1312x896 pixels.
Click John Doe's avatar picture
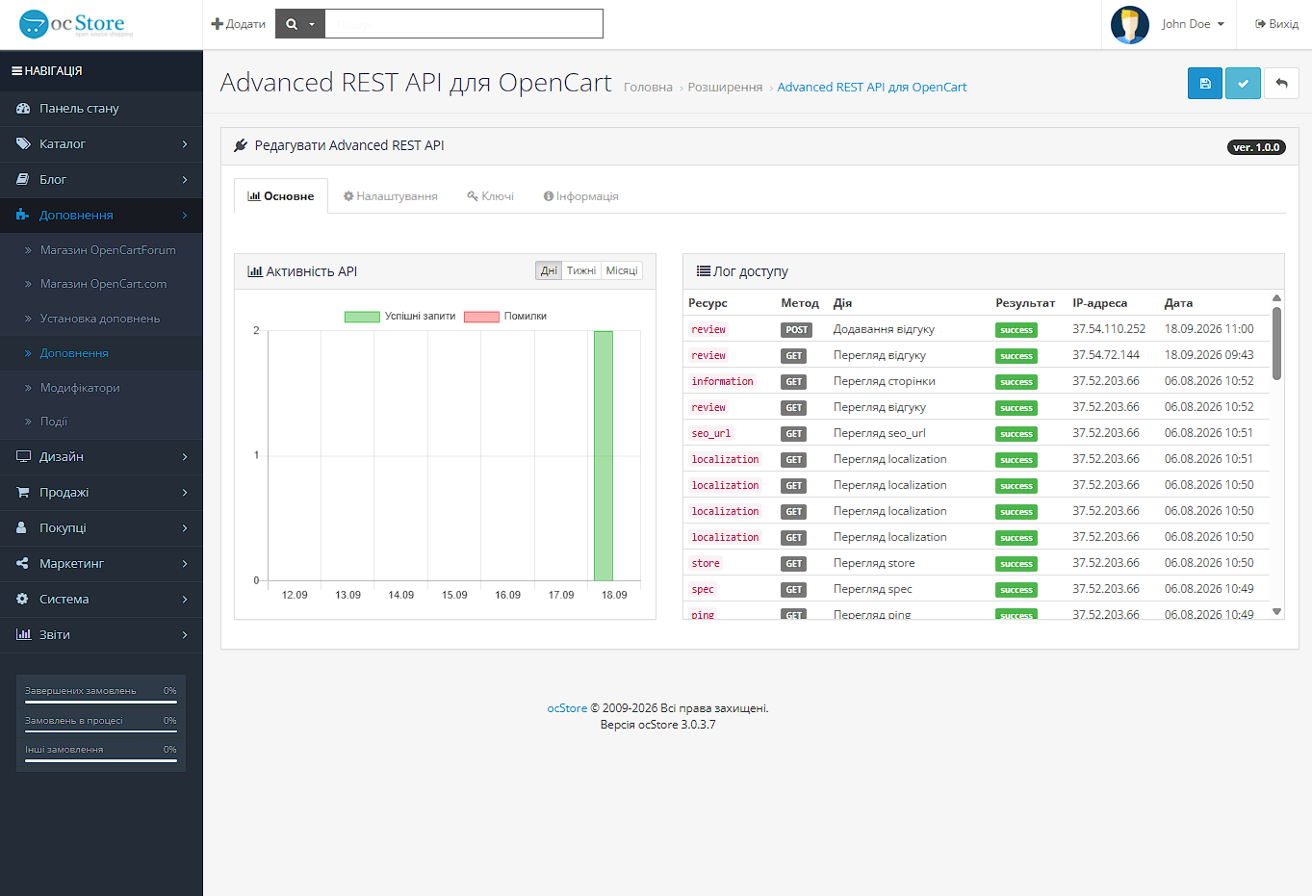1130,25
